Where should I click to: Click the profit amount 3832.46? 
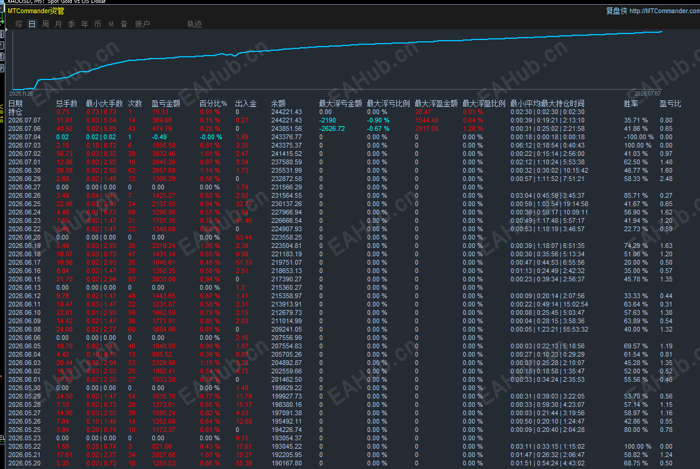(163, 154)
